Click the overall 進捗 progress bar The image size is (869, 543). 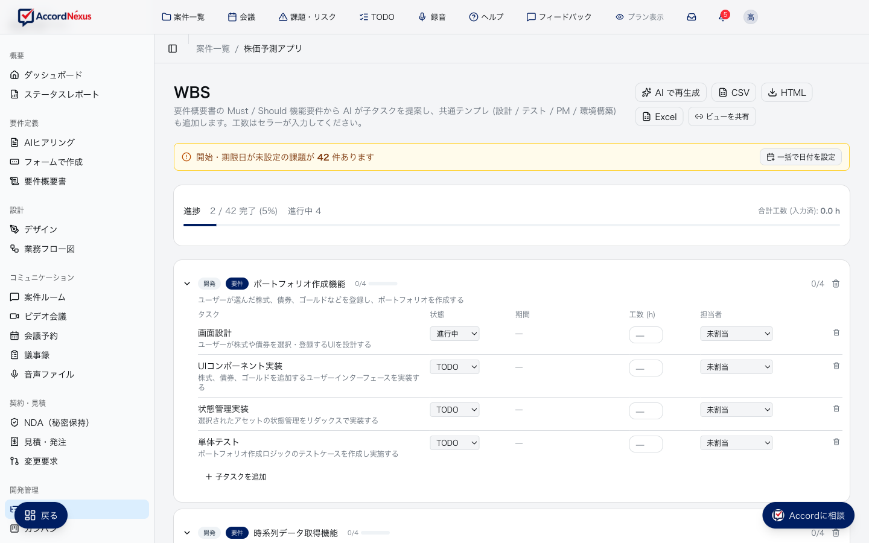[x=512, y=225]
